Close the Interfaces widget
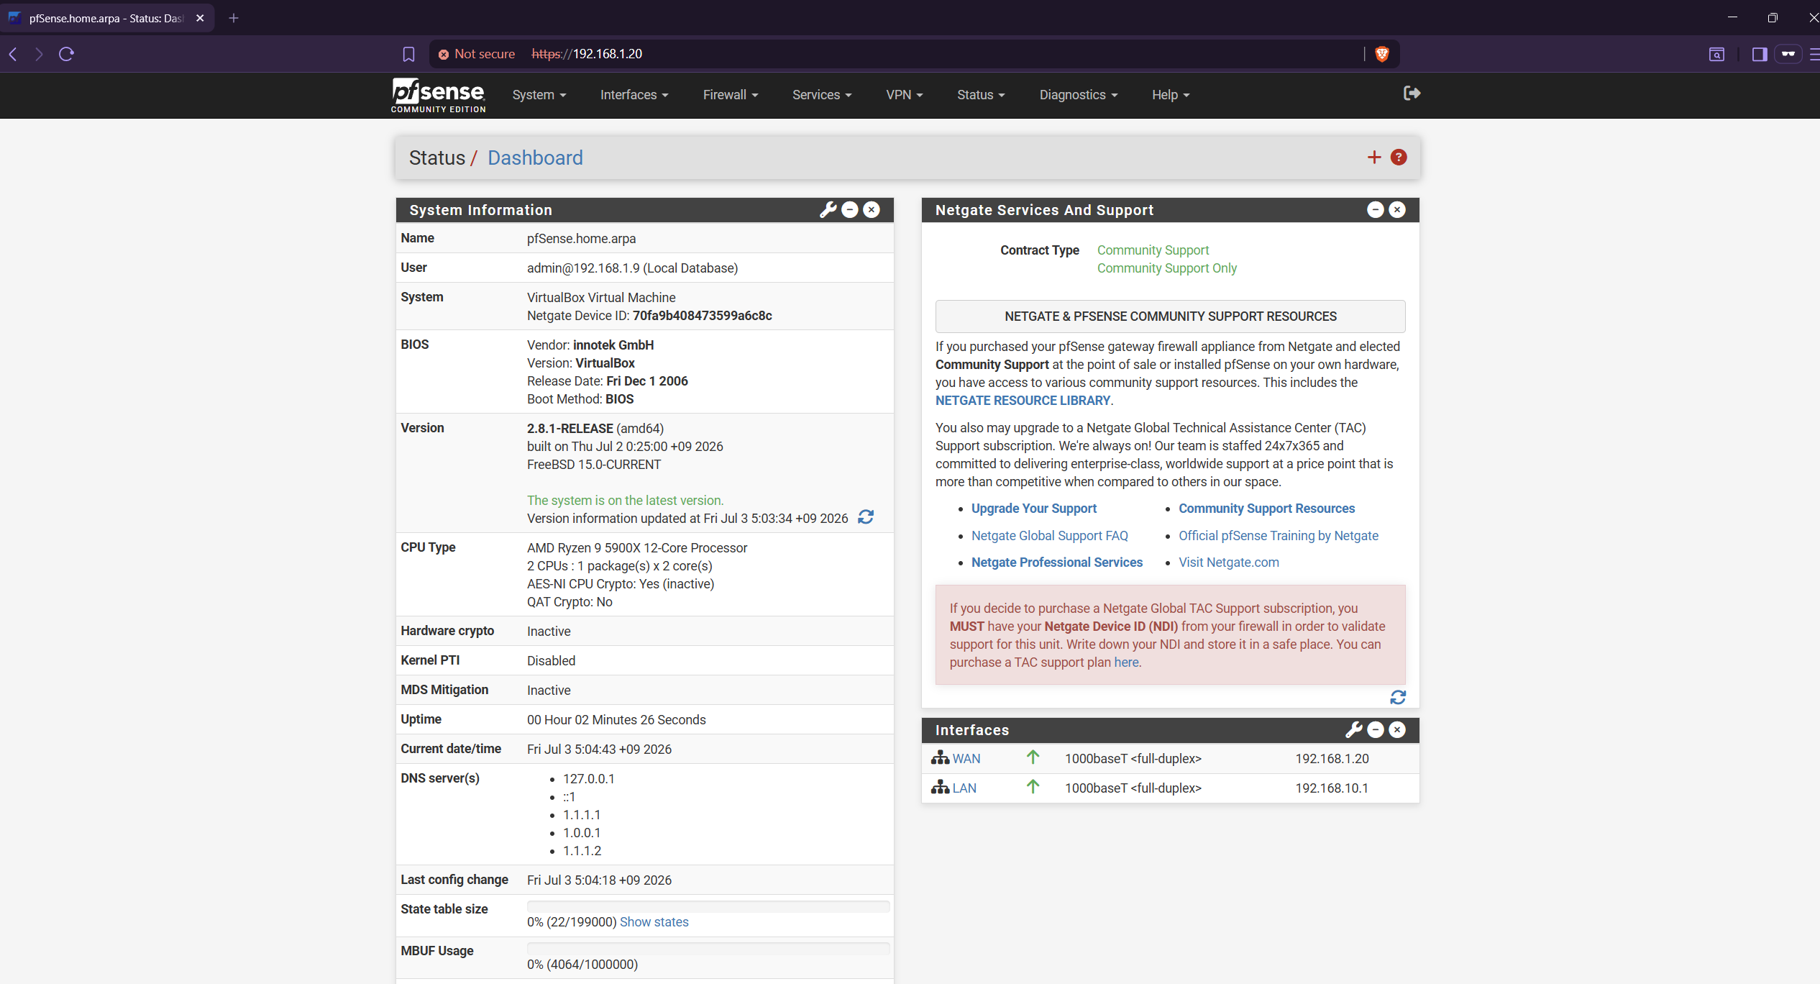The width and height of the screenshot is (1820, 984). pos(1397,730)
